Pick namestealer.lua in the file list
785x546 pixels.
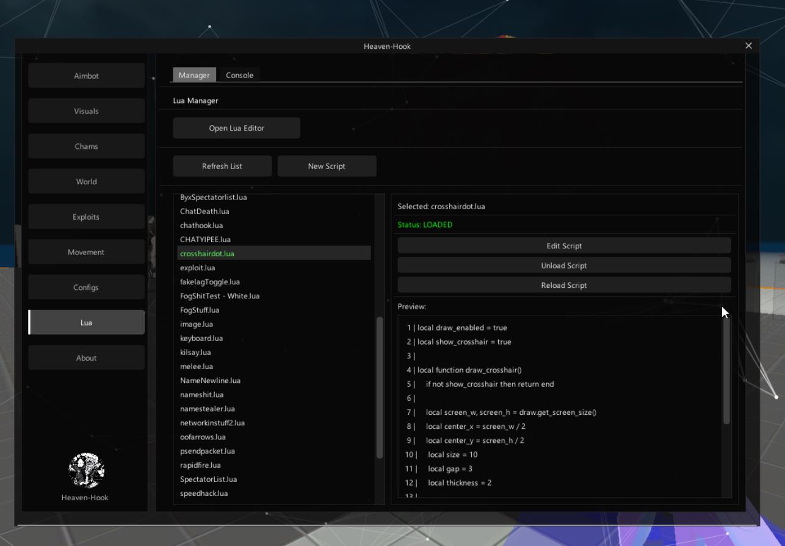click(208, 409)
